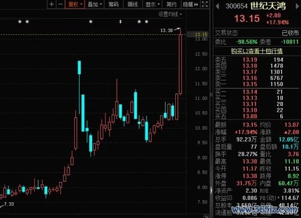Open the 叠加 overlay dropdown
Image resolution: width=301 pixels, height=218 pixels.
(94, 4)
